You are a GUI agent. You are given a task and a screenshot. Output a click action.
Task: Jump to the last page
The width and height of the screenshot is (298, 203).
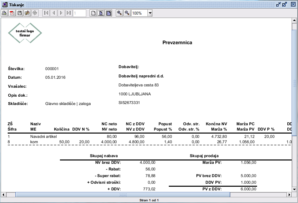tap(69, 13)
